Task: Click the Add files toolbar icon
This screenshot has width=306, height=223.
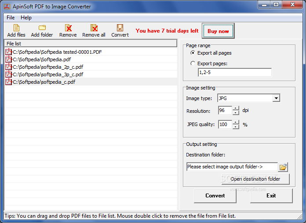Action: pos(16,28)
